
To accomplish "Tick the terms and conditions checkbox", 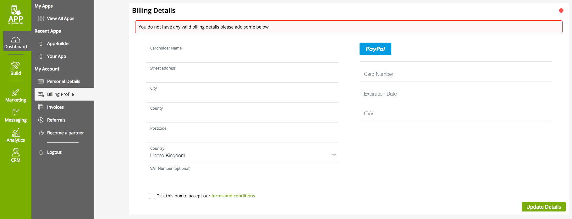I will tap(152, 196).
